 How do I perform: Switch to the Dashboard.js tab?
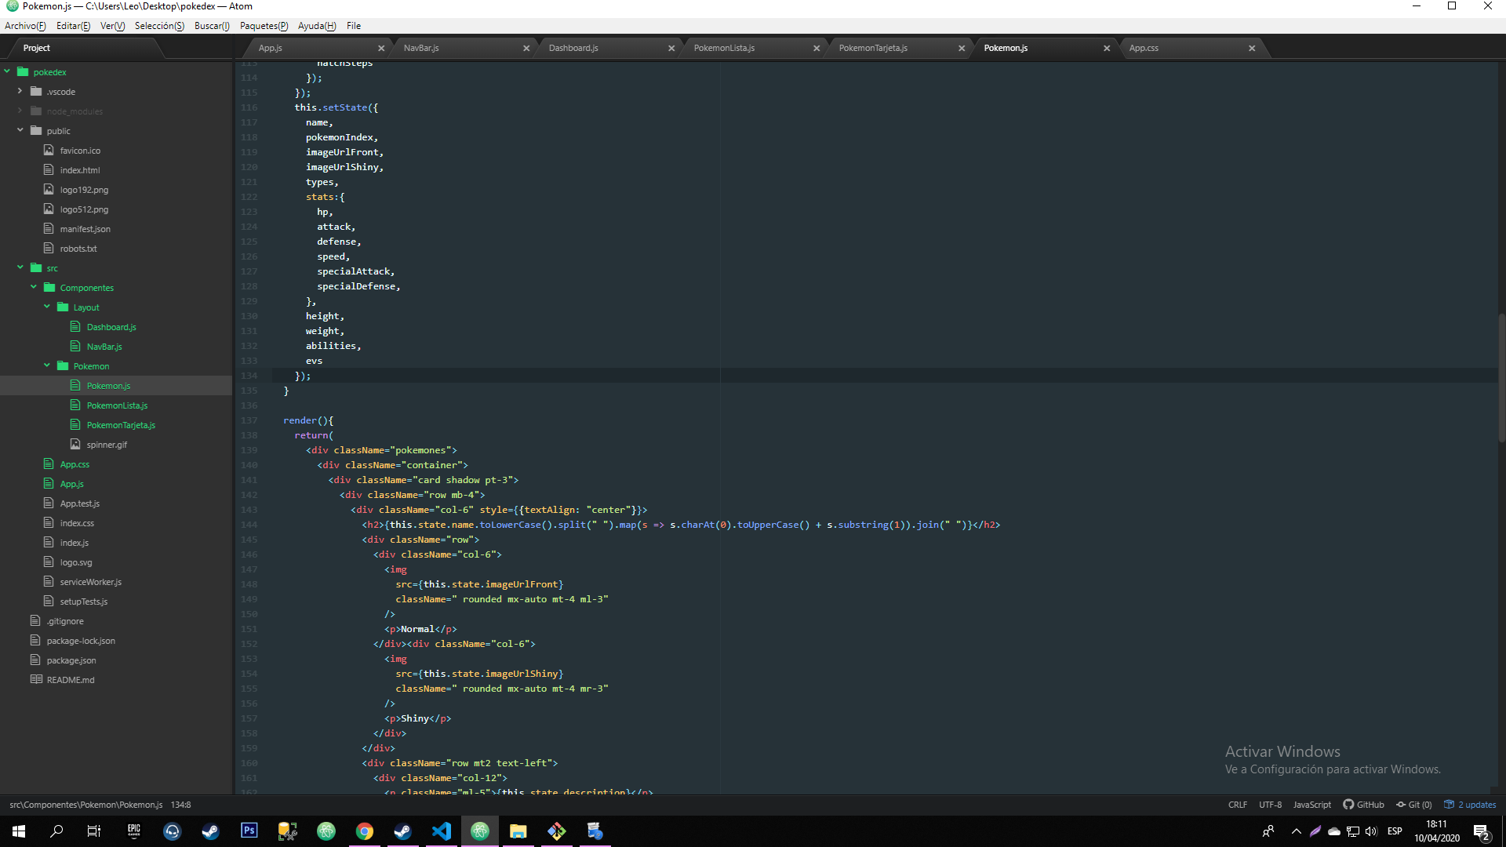point(573,48)
